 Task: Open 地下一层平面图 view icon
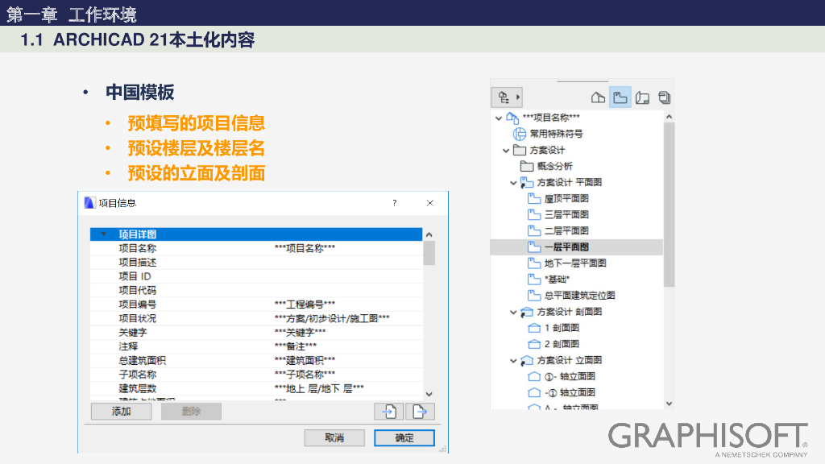tap(534, 263)
